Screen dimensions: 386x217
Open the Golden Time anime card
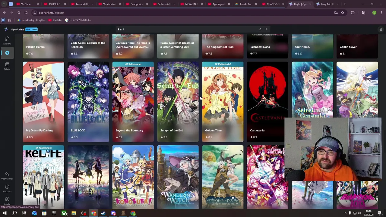[x=223, y=102]
